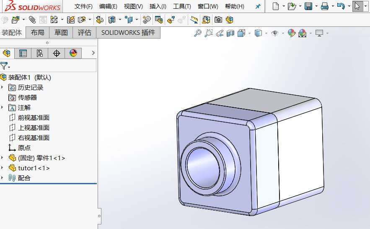Click the Take Snapshot camera icon

pos(218,20)
